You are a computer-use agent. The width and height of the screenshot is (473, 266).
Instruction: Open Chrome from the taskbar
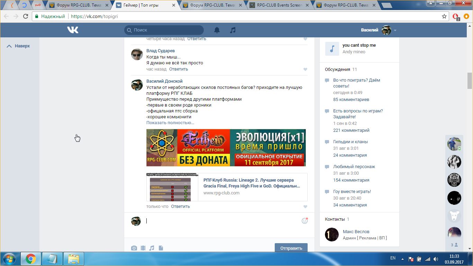[x=31, y=259]
